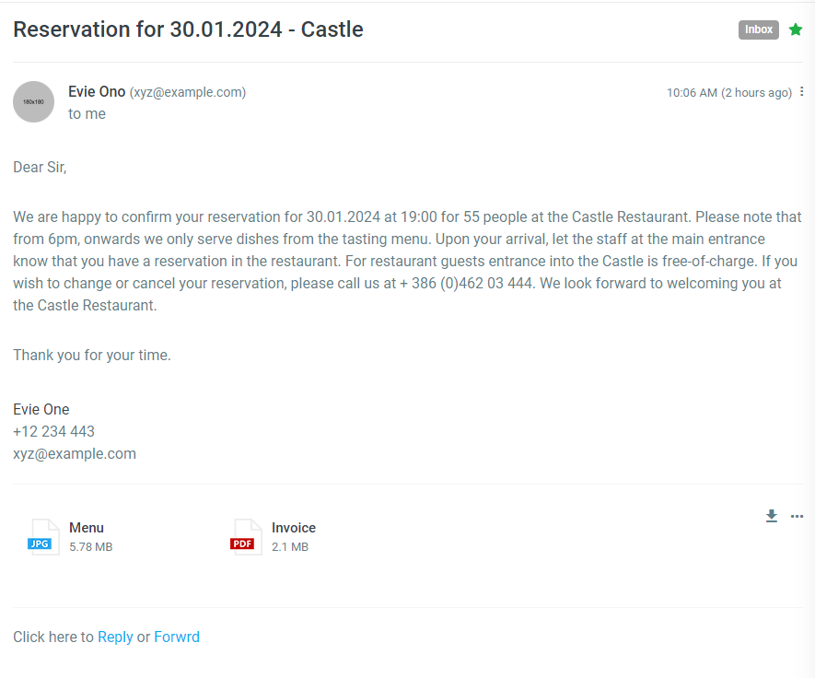Screen dimensions: 815x678
Task: Expand the "to me" recipient details
Action: tap(87, 114)
